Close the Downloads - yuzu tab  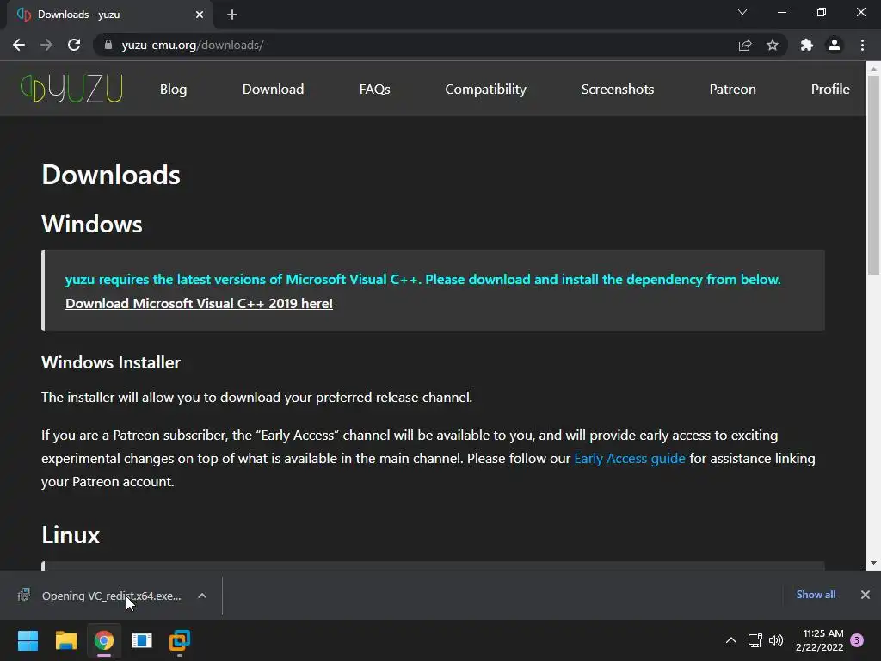(200, 15)
